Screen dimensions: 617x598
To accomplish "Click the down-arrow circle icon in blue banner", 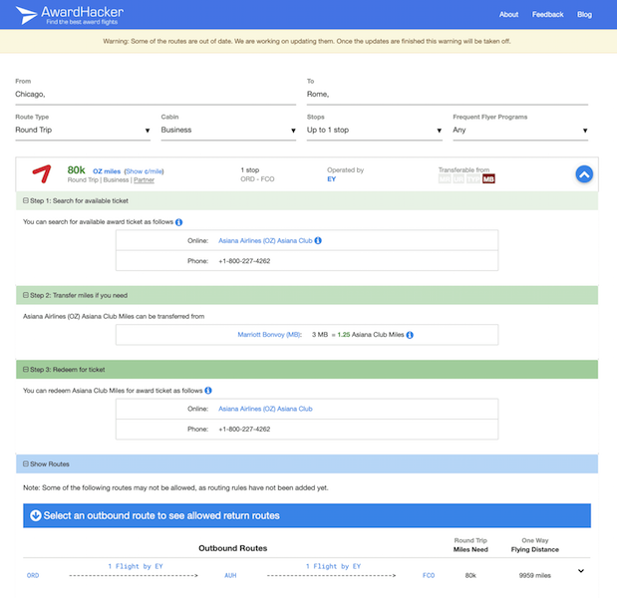I will tap(36, 515).
